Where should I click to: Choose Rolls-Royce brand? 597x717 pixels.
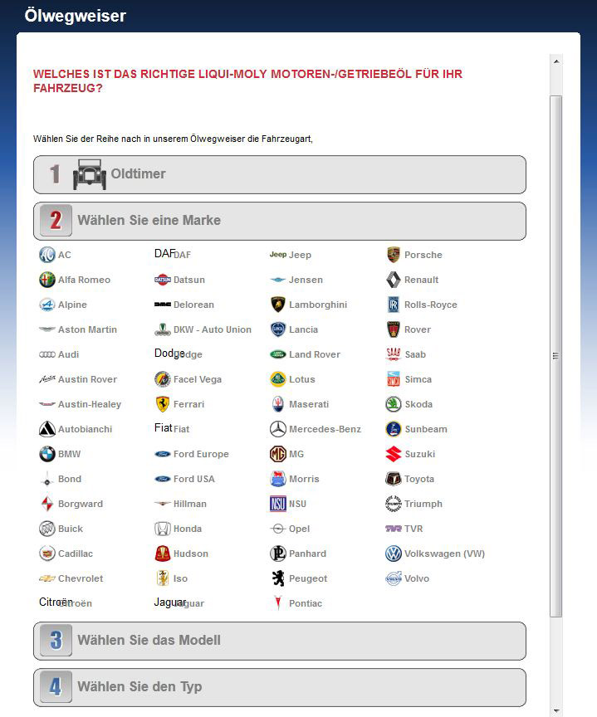coord(430,305)
